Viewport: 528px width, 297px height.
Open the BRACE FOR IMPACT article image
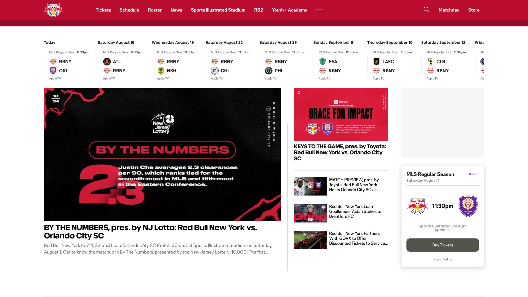pos(341,114)
